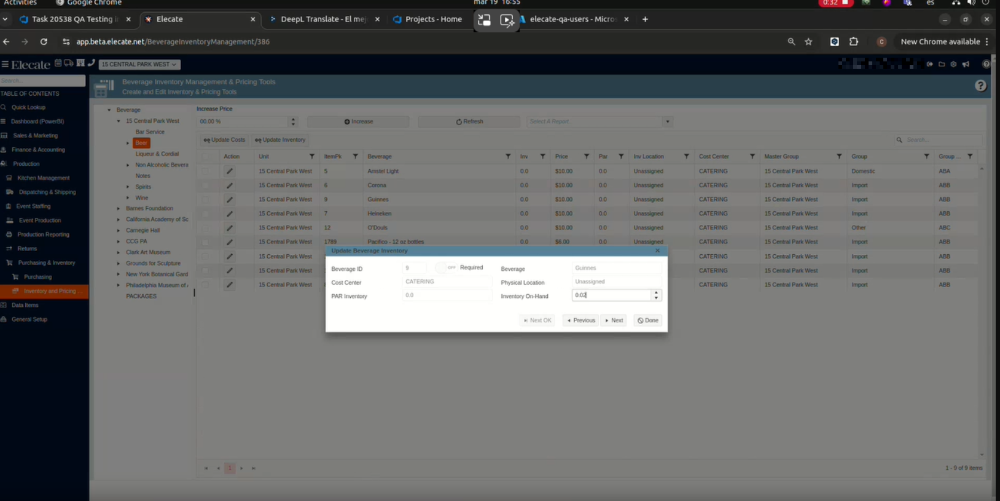
Task: Click the filter icon on Beverage column
Action: (507, 157)
